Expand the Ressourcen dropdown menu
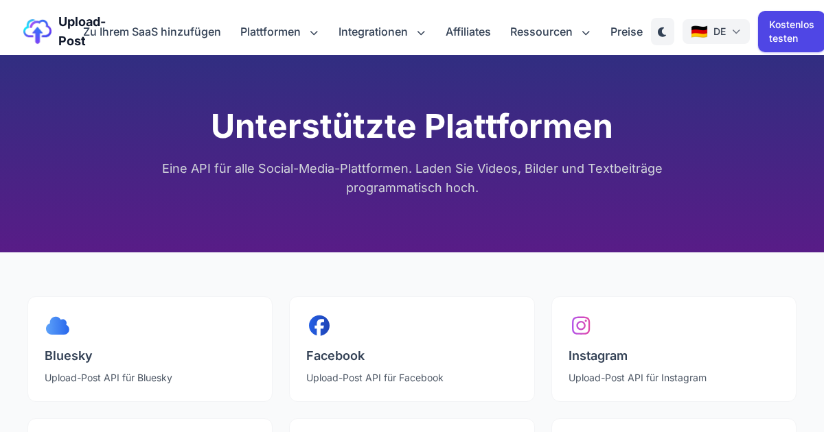The image size is (824, 432). [550, 32]
